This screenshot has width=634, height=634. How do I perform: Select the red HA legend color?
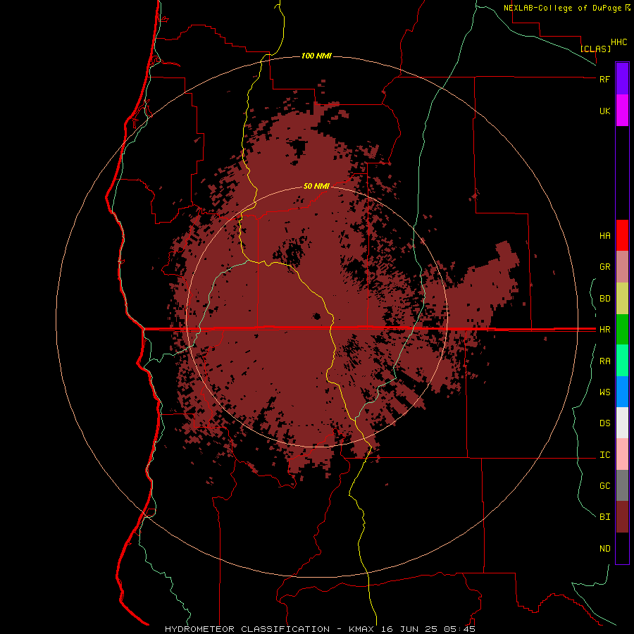tap(622, 235)
